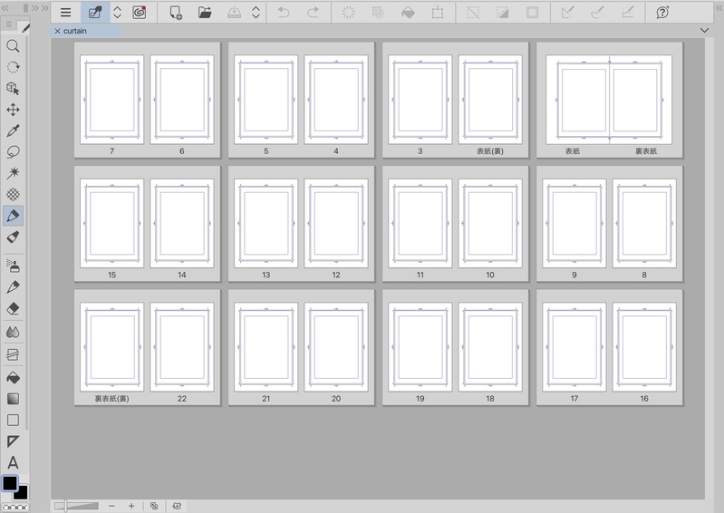724x513 pixels.
Task: Select the 裏表紙(裏) page thumbnail
Action: tap(111, 347)
